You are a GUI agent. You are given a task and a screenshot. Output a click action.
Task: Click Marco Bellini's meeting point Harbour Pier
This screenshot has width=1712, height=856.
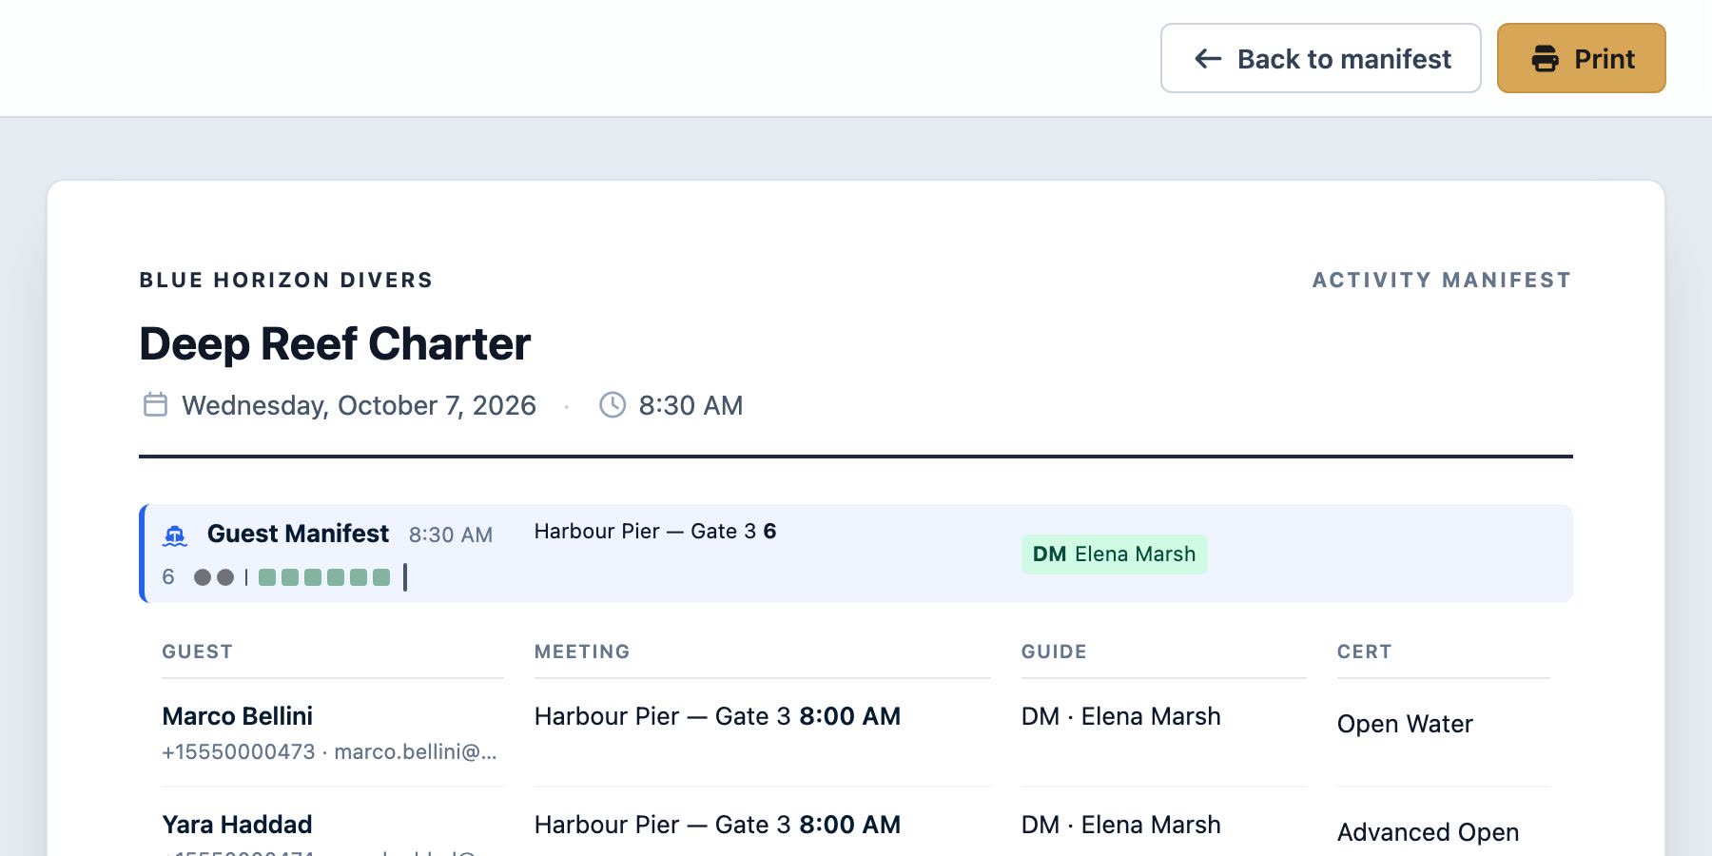pos(717,716)
